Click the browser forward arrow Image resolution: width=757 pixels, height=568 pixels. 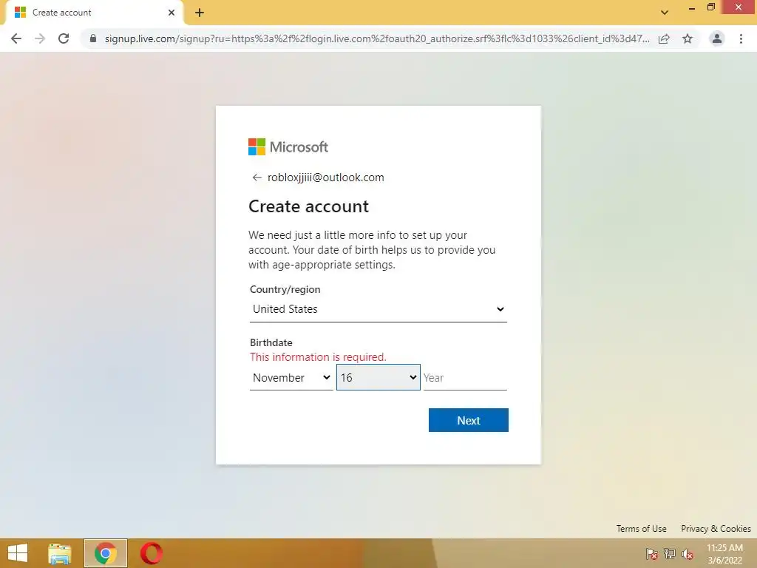pyautogui.click(x=40, y=38)
